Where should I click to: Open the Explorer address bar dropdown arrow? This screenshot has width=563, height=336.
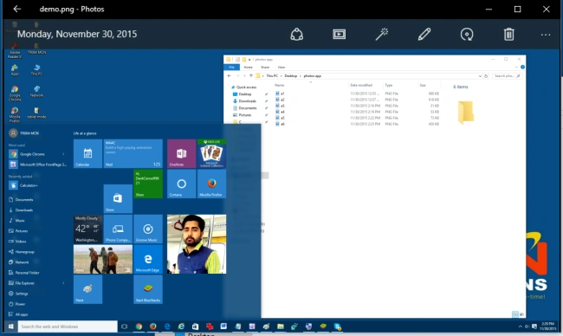480,76
